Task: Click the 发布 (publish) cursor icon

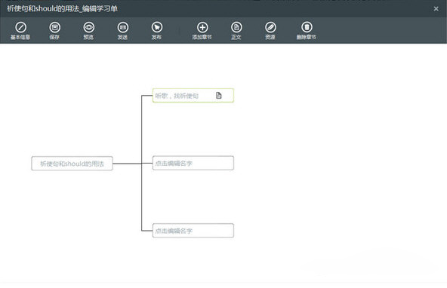Action: [157, 27]
